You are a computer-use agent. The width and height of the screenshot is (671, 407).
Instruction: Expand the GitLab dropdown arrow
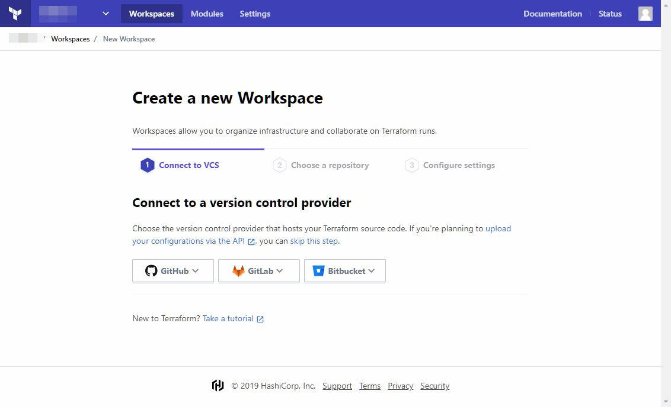pyautogui.click(x=279, y=271)
